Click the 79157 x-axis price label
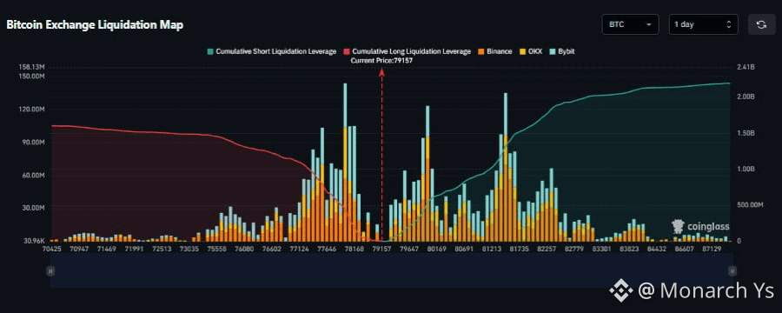 click(x=381, y=248)
